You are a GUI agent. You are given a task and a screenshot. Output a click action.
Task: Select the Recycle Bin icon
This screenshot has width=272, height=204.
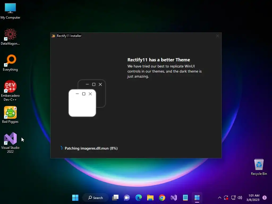(259, 167)
